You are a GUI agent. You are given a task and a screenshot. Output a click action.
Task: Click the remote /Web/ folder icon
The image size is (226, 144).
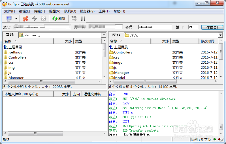(127, 35)
